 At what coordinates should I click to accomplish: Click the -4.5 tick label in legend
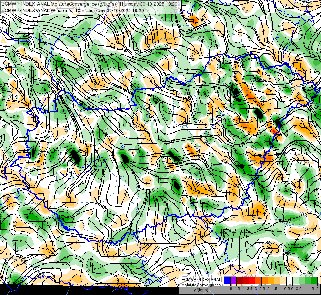coord(237,289)
